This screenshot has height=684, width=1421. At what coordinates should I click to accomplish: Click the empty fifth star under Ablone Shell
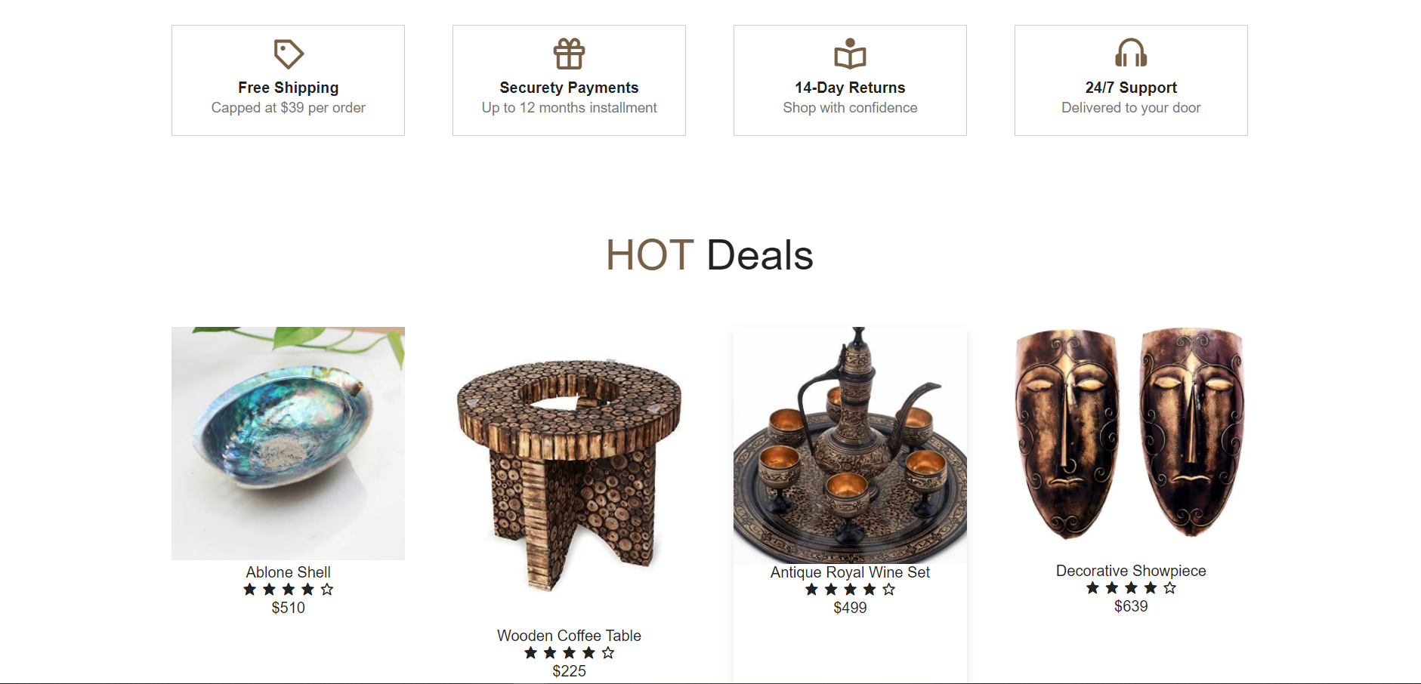pos(327,589)
